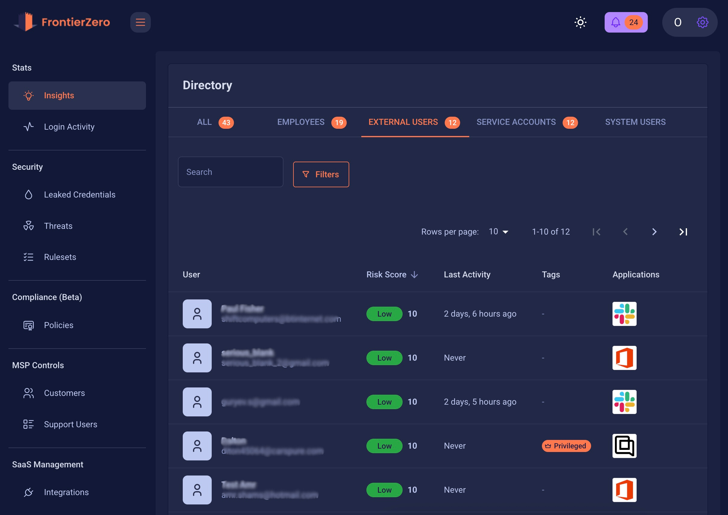Open Integrations under SaaS Management
The height and width of the screenshot is (515, 728).
coord(66,492)
